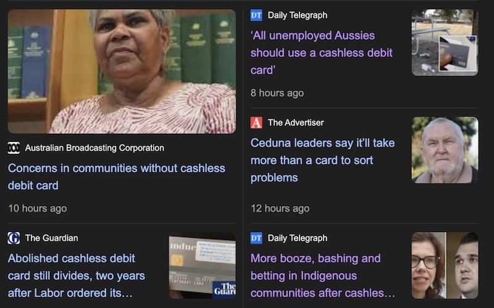Click the '8 hours ago' timestamp

[277, 93]
